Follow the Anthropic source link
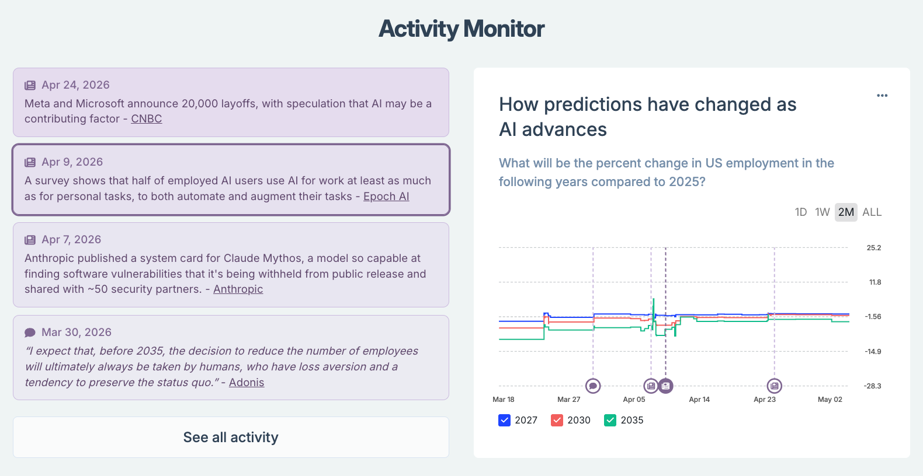Screen dimensions: 923x476 coord(238,289)
